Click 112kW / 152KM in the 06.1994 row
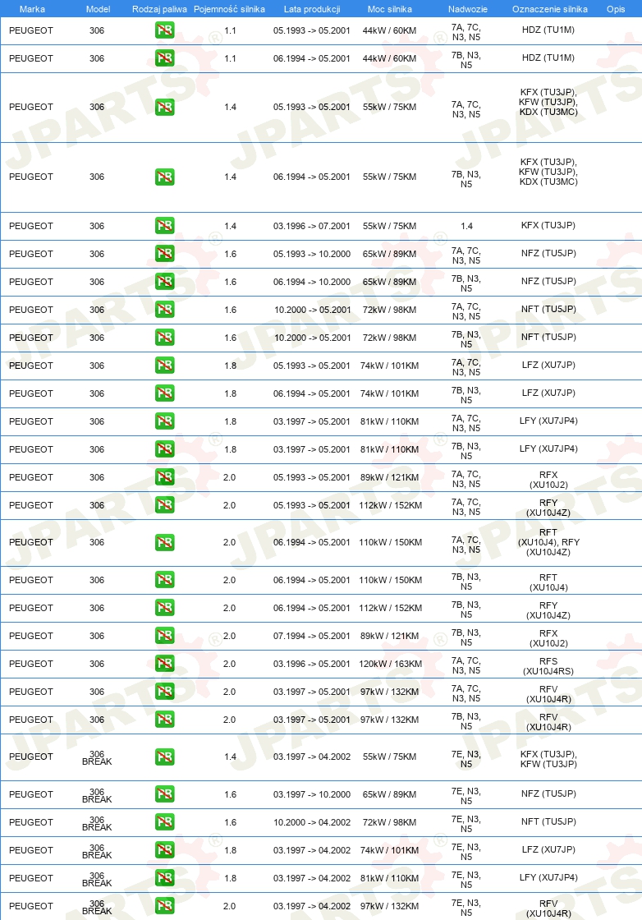Viewport: 642px width, 920px height. pos(391,609)
